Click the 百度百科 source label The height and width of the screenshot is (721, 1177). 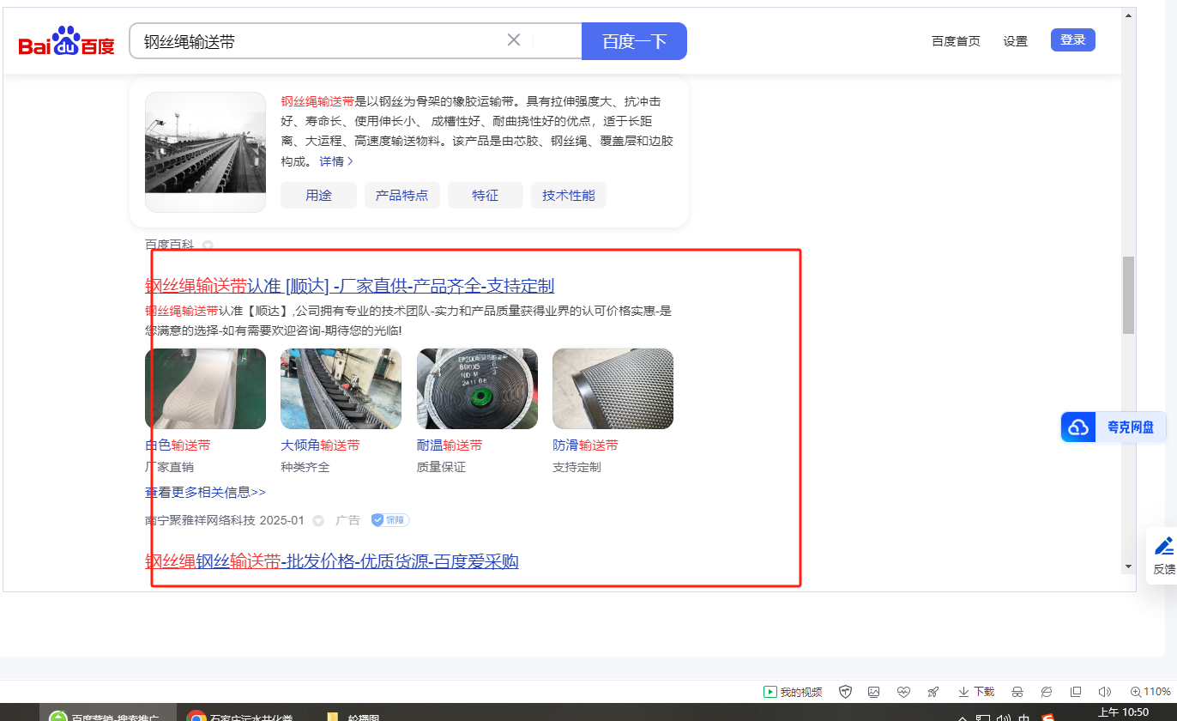pyautogui.click(x=170, y=245)
